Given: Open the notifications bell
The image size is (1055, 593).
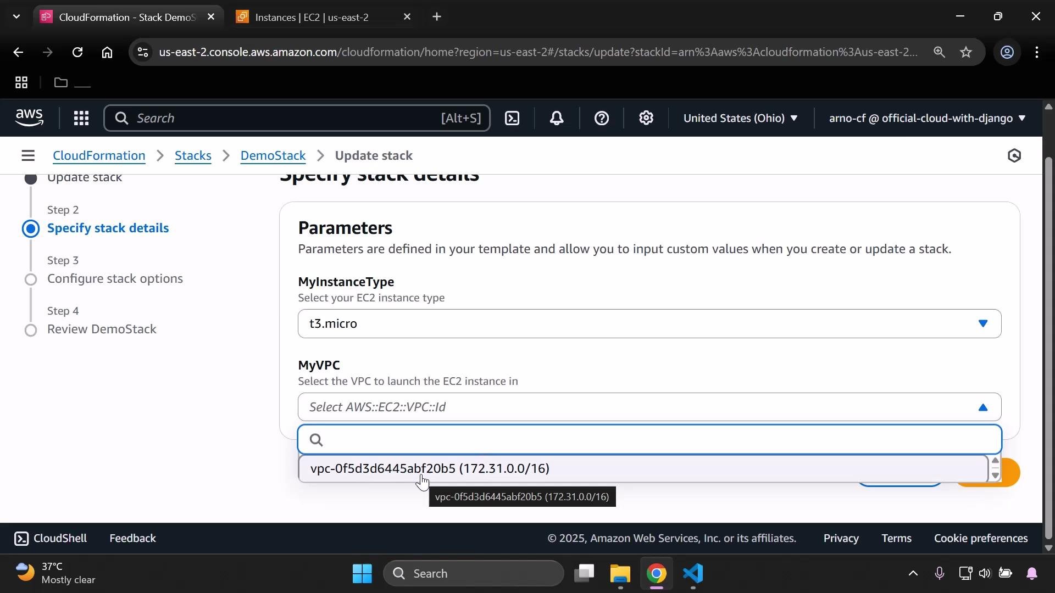Looking at the screenshot, I should (x=557, y=118).
